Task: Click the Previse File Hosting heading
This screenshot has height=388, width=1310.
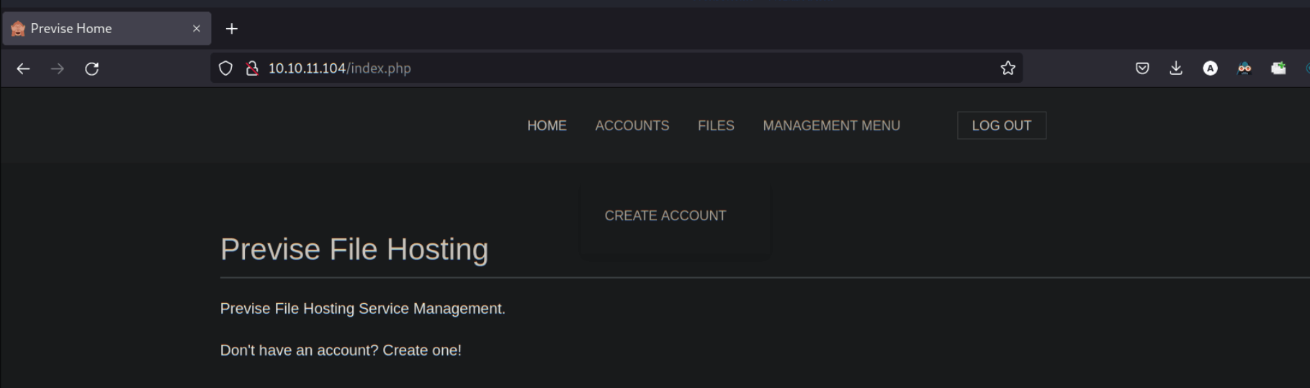Action: (354, 250)
